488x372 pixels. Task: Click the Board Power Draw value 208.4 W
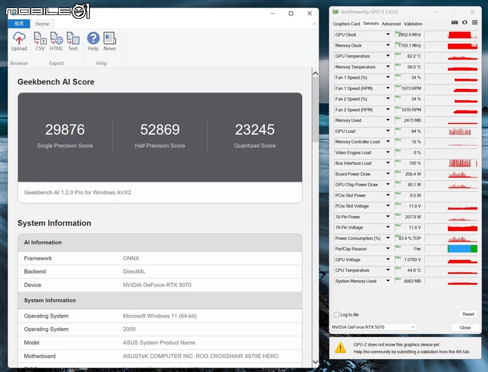[x=413, y=174]
